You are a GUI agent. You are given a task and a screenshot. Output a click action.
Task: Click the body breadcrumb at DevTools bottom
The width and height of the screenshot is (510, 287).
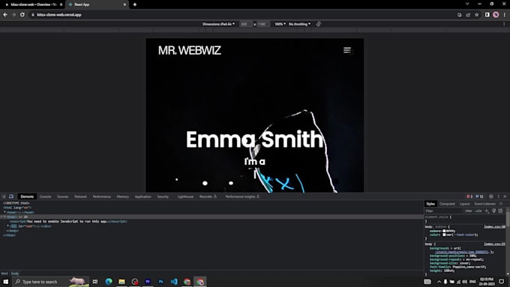click(x=15, y=274)
